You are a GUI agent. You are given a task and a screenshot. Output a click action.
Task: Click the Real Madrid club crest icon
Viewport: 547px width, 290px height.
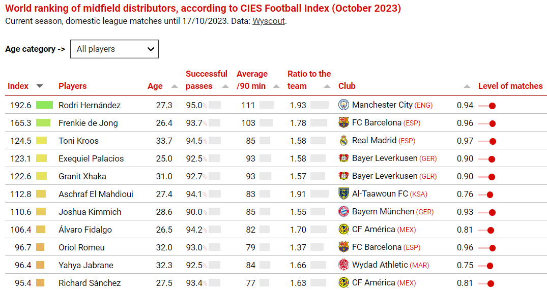(343, 141)
